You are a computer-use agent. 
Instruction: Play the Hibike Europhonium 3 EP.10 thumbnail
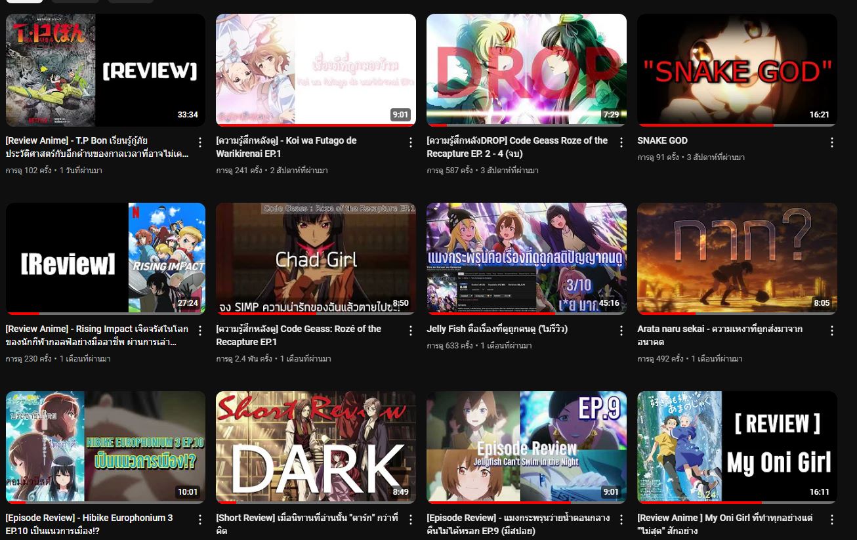pos(106,447)
